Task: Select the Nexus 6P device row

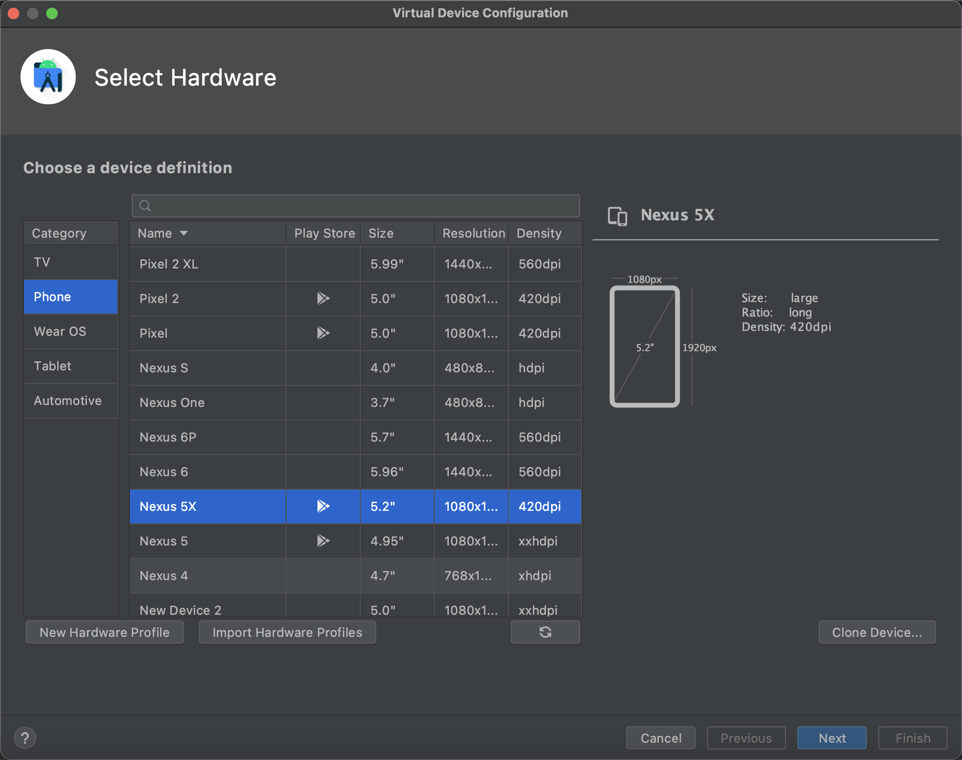Action: click(356, 437)
